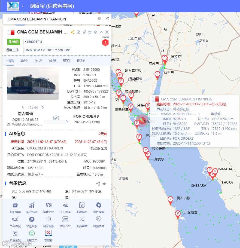Click the ship name in map popup
The image size is (240, 248).
(x=187, y=99)
